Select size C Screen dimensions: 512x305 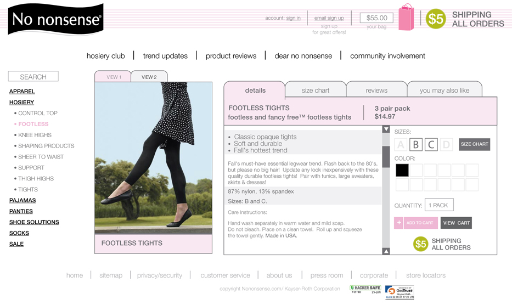point(431,144)
